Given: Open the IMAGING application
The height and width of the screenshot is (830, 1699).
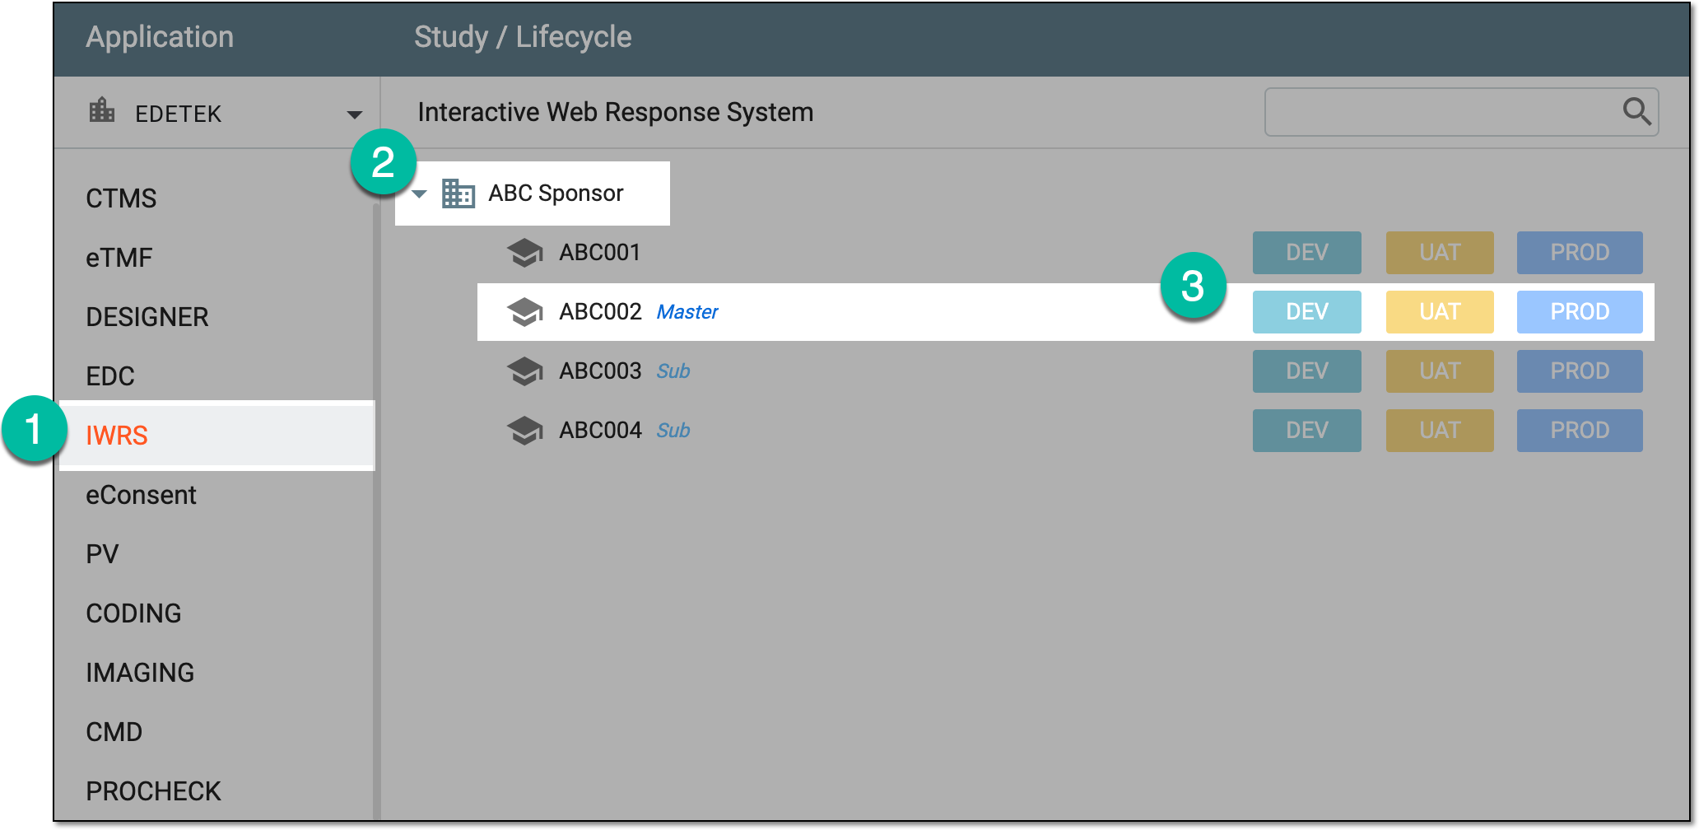Looking at the screenshot, I should point(140,673).
